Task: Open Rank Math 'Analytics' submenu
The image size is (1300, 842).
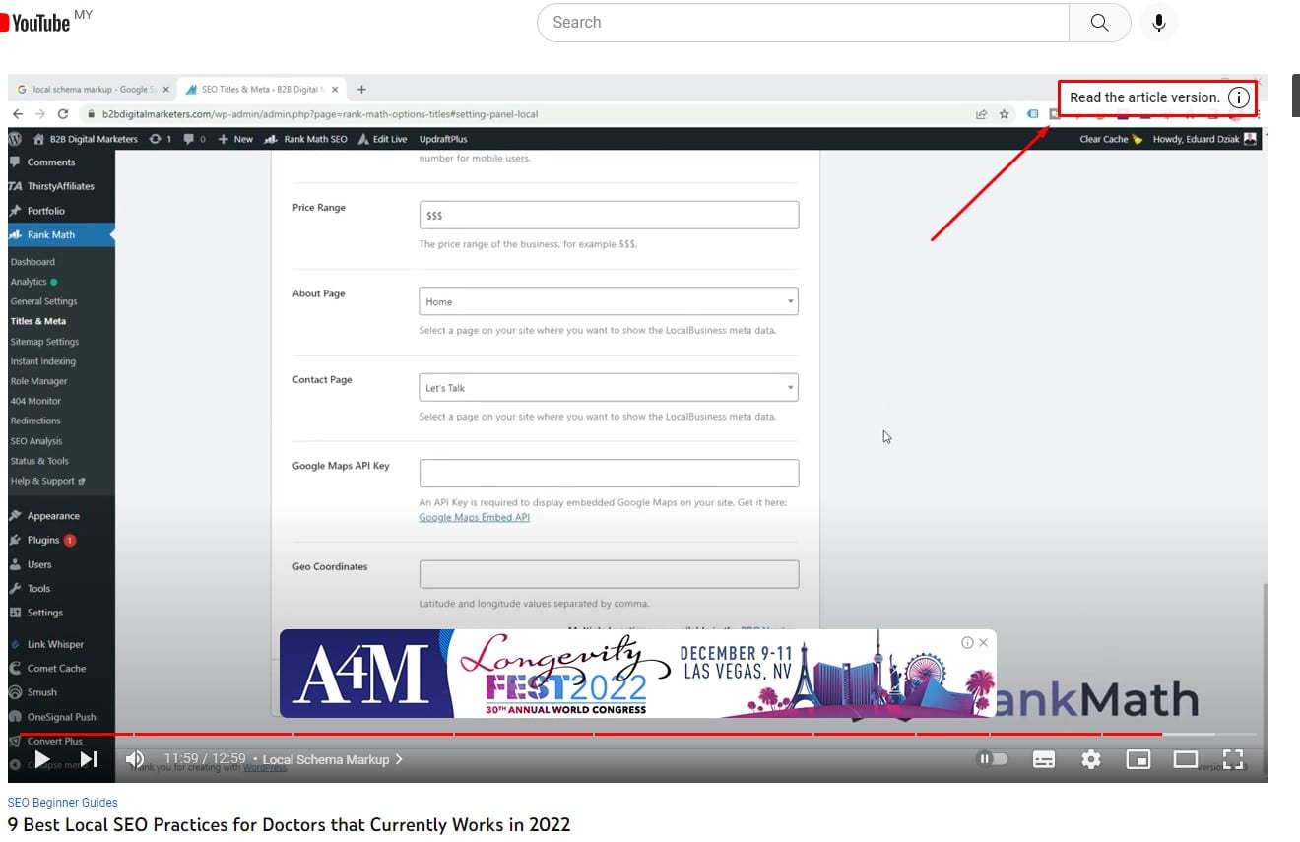Action: [29, 282]
